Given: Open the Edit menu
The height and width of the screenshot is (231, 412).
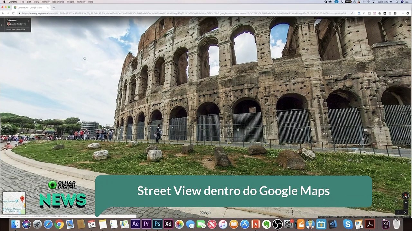Looking at the screenshot, I should pyautogui.click(x=29, y=2).
